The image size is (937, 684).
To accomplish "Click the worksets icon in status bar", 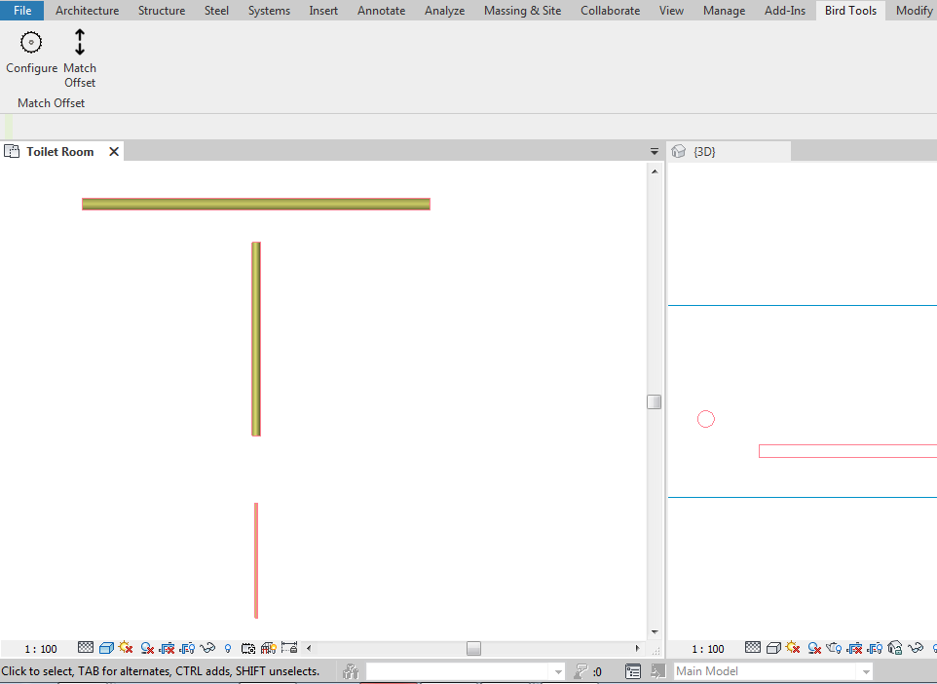I will [x=351, y=671].
